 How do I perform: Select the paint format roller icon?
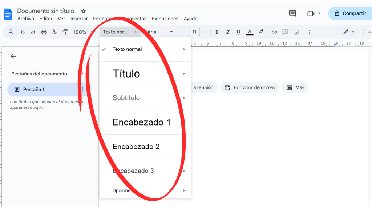[65, 32]
